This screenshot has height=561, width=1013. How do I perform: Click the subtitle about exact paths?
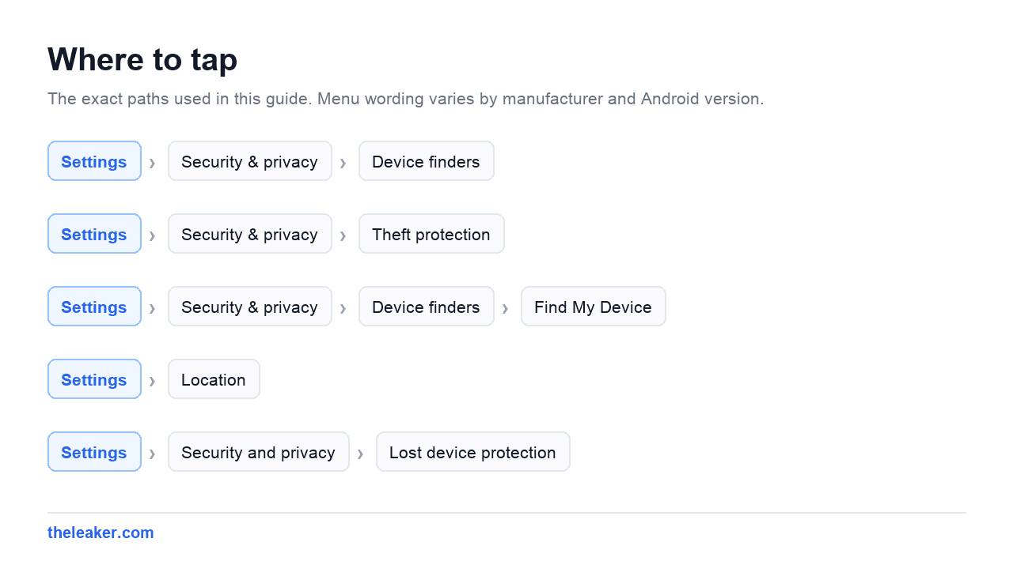(405, 99)
